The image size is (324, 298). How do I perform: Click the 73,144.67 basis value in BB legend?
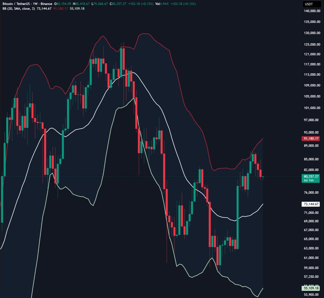tap(44, 9)
